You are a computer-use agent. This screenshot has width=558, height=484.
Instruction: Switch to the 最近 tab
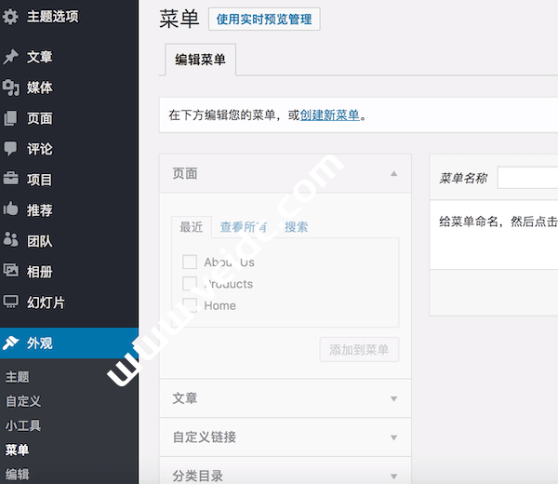[x=192, y=227]
